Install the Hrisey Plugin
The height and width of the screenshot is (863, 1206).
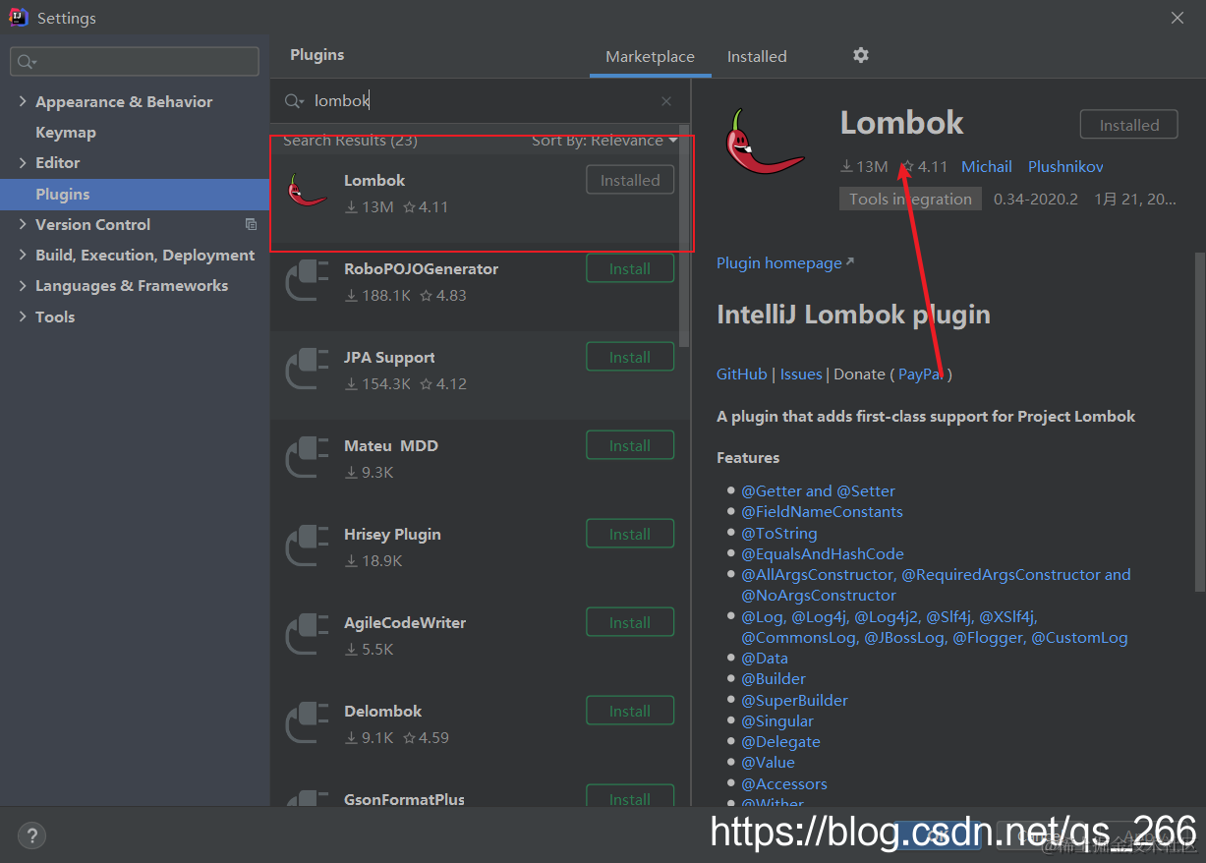(630, 534)
